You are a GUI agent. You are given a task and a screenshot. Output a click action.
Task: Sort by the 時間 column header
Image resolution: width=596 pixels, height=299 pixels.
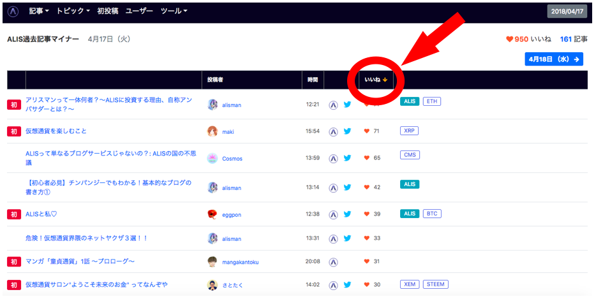(x=313, y=80)
